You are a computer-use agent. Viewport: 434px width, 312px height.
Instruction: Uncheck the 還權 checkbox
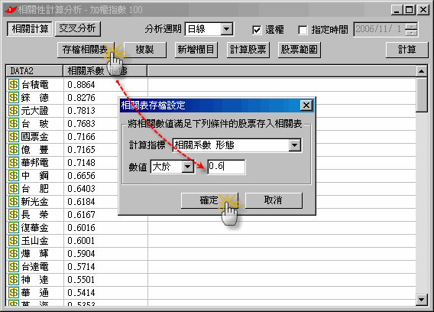(x=257, y=30)
